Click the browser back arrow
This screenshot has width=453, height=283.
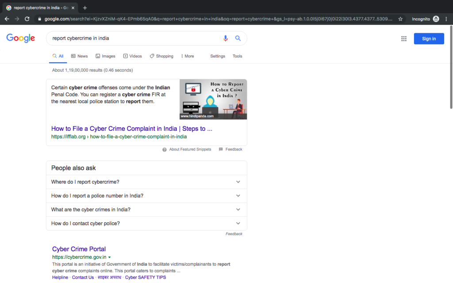(7, 19)
